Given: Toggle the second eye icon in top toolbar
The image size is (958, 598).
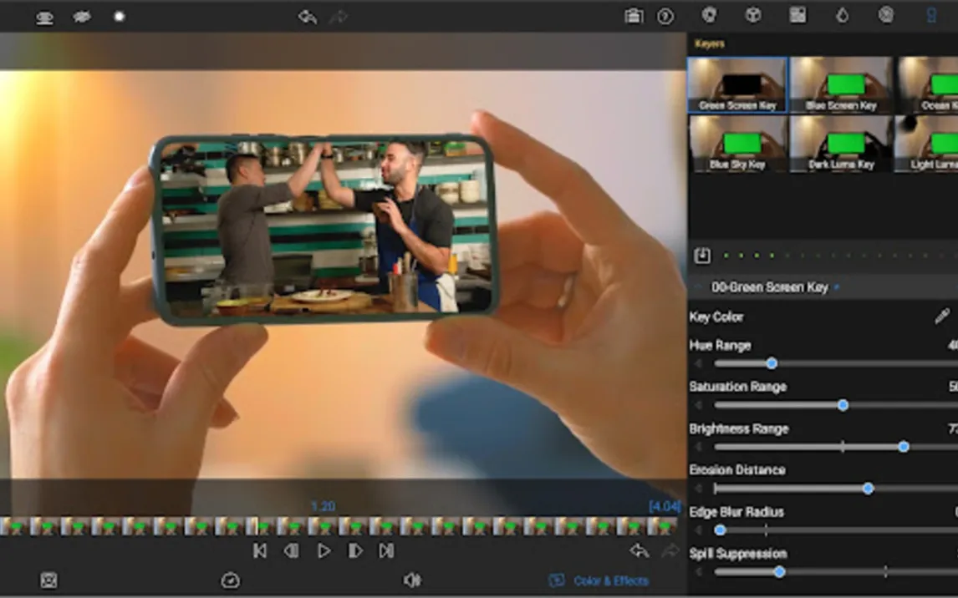Looking at the screenshot, I should tap(82, 17).
